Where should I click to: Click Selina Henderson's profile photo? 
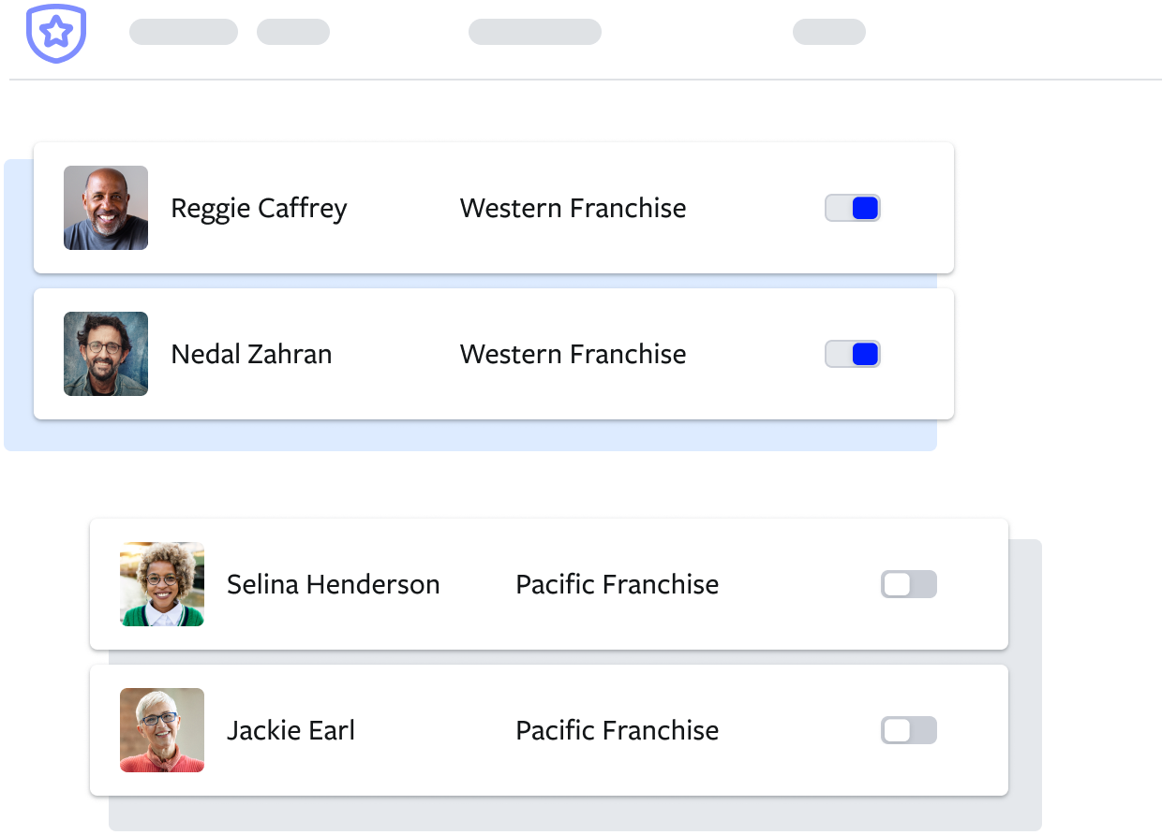pyautogui.click(x=162, y=584)
